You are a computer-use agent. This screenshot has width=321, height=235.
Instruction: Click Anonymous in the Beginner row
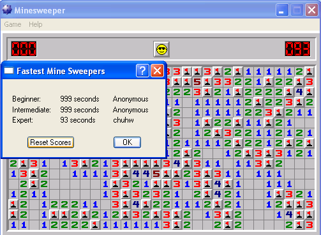pos(131,99)
